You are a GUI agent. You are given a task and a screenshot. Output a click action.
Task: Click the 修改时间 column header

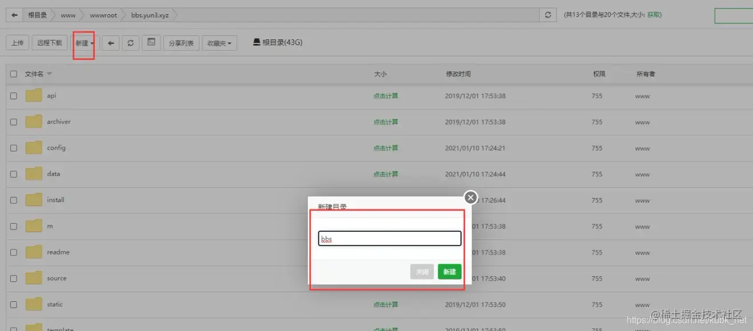[x=458, y=74]
